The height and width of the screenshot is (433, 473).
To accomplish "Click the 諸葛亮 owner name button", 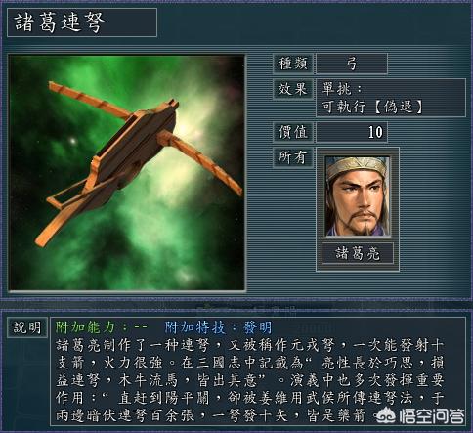I will tap(358, 253).
